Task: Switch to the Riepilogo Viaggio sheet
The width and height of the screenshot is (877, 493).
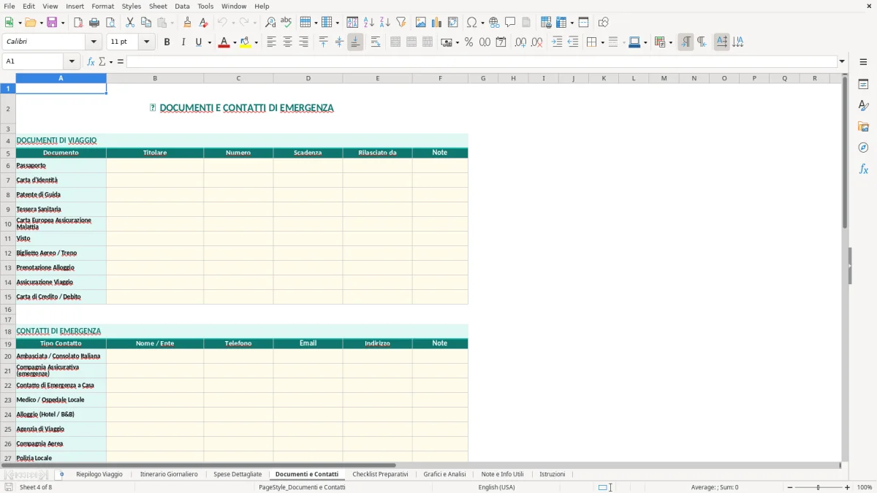Action: [99, 474]
